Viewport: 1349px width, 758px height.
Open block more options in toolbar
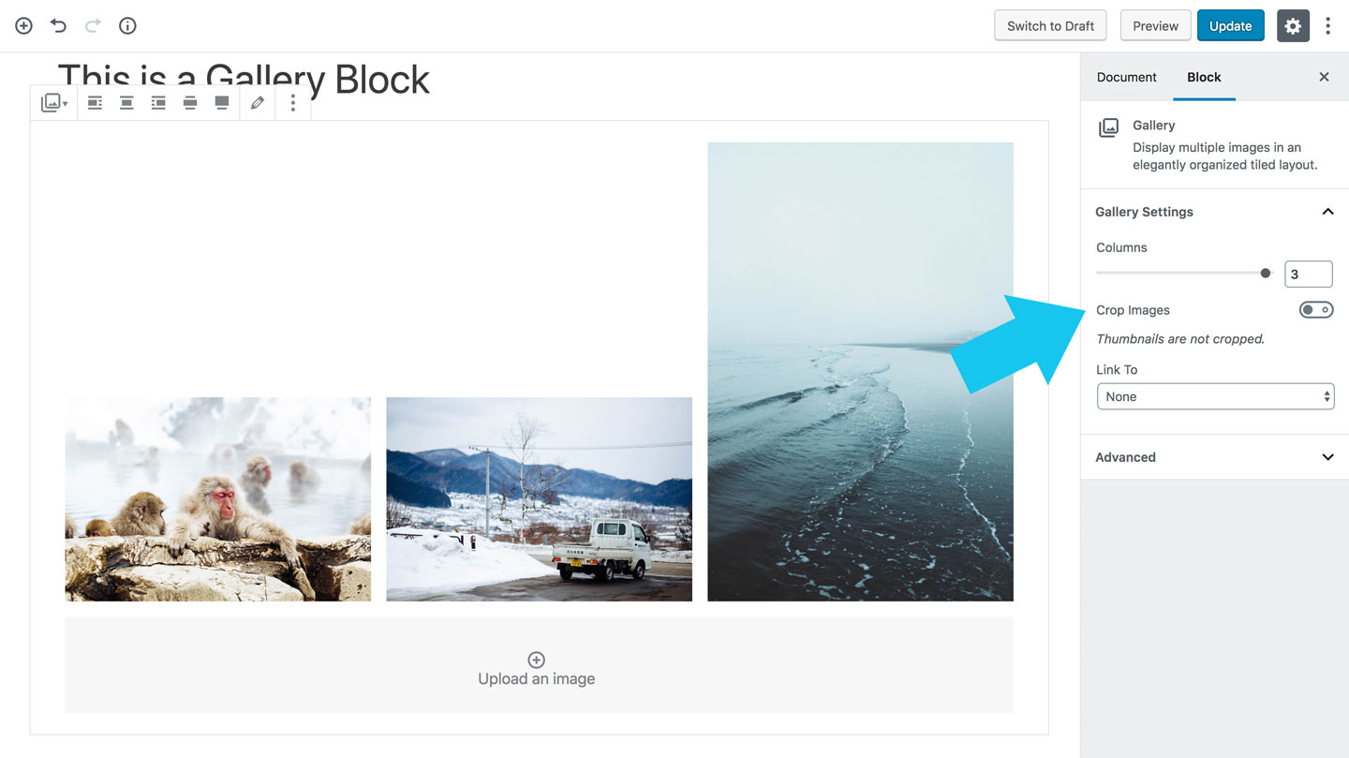click(x=293, y=103)
